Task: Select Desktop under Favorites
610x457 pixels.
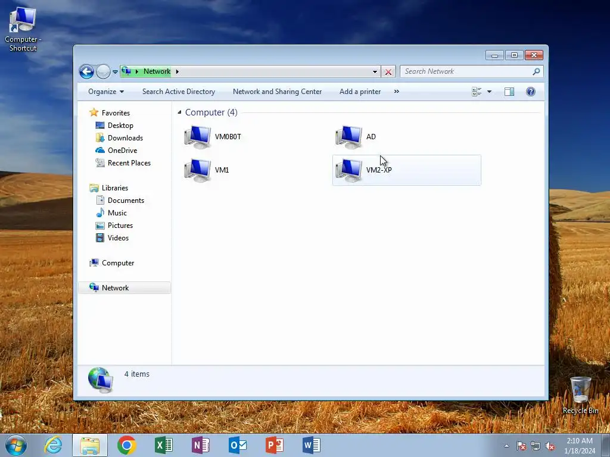Action: [120, 126]
